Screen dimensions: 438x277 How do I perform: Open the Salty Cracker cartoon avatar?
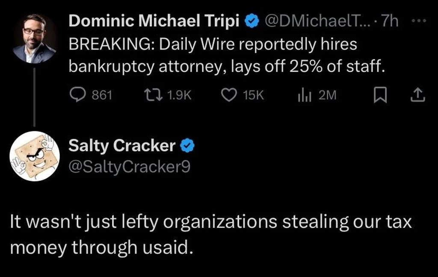(34, 156)
